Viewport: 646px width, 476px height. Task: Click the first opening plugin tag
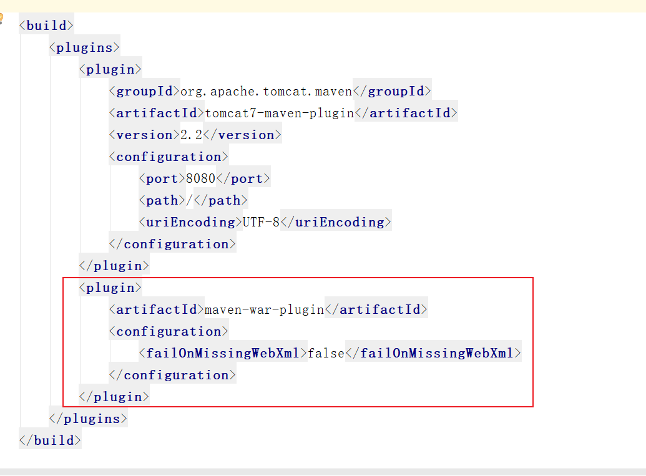tap(110, 69)
